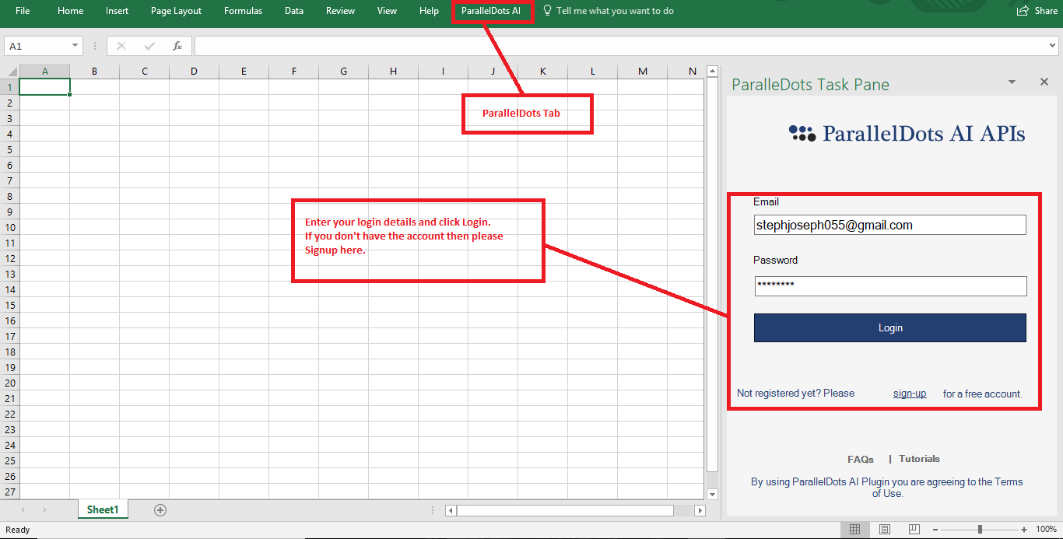
Task: Open the Review ribbon tab
Action: pos(340,11)
